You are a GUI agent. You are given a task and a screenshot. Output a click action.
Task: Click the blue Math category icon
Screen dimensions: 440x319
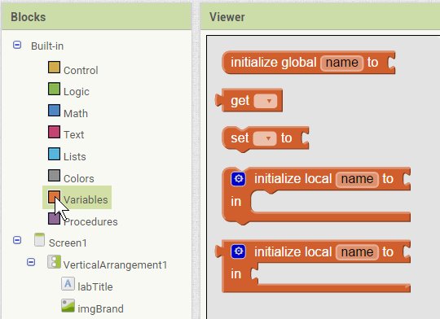point(54,111)
